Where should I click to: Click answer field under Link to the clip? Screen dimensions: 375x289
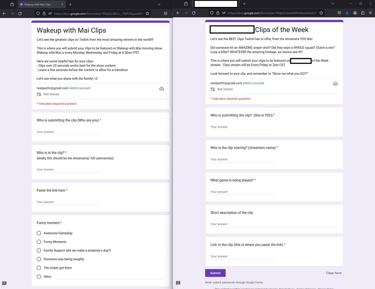(x=242, y=256)
